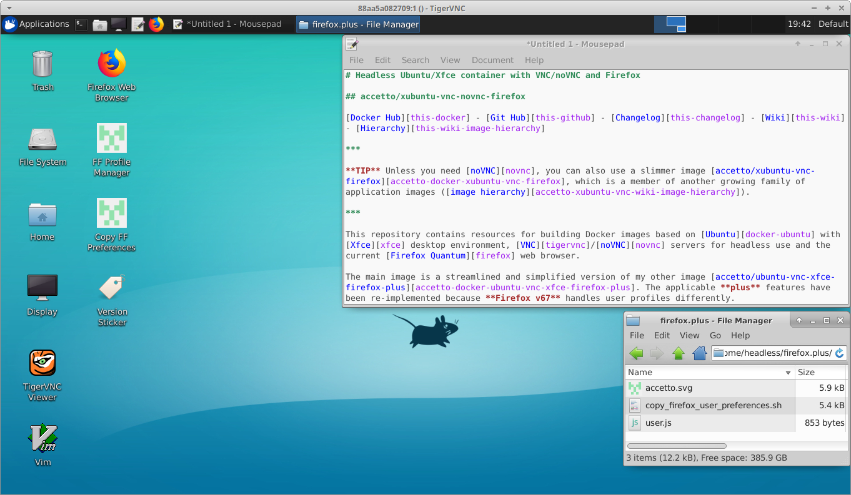Roll up the File Manager window with the up-arrow button
Image resolution: width=851 pixels, height=495 pixels.
coord(799,320)
